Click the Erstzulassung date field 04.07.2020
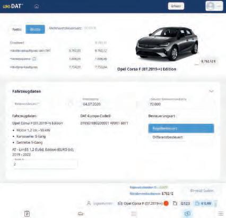This screenshot has width=226, height=218. (108, 104)
